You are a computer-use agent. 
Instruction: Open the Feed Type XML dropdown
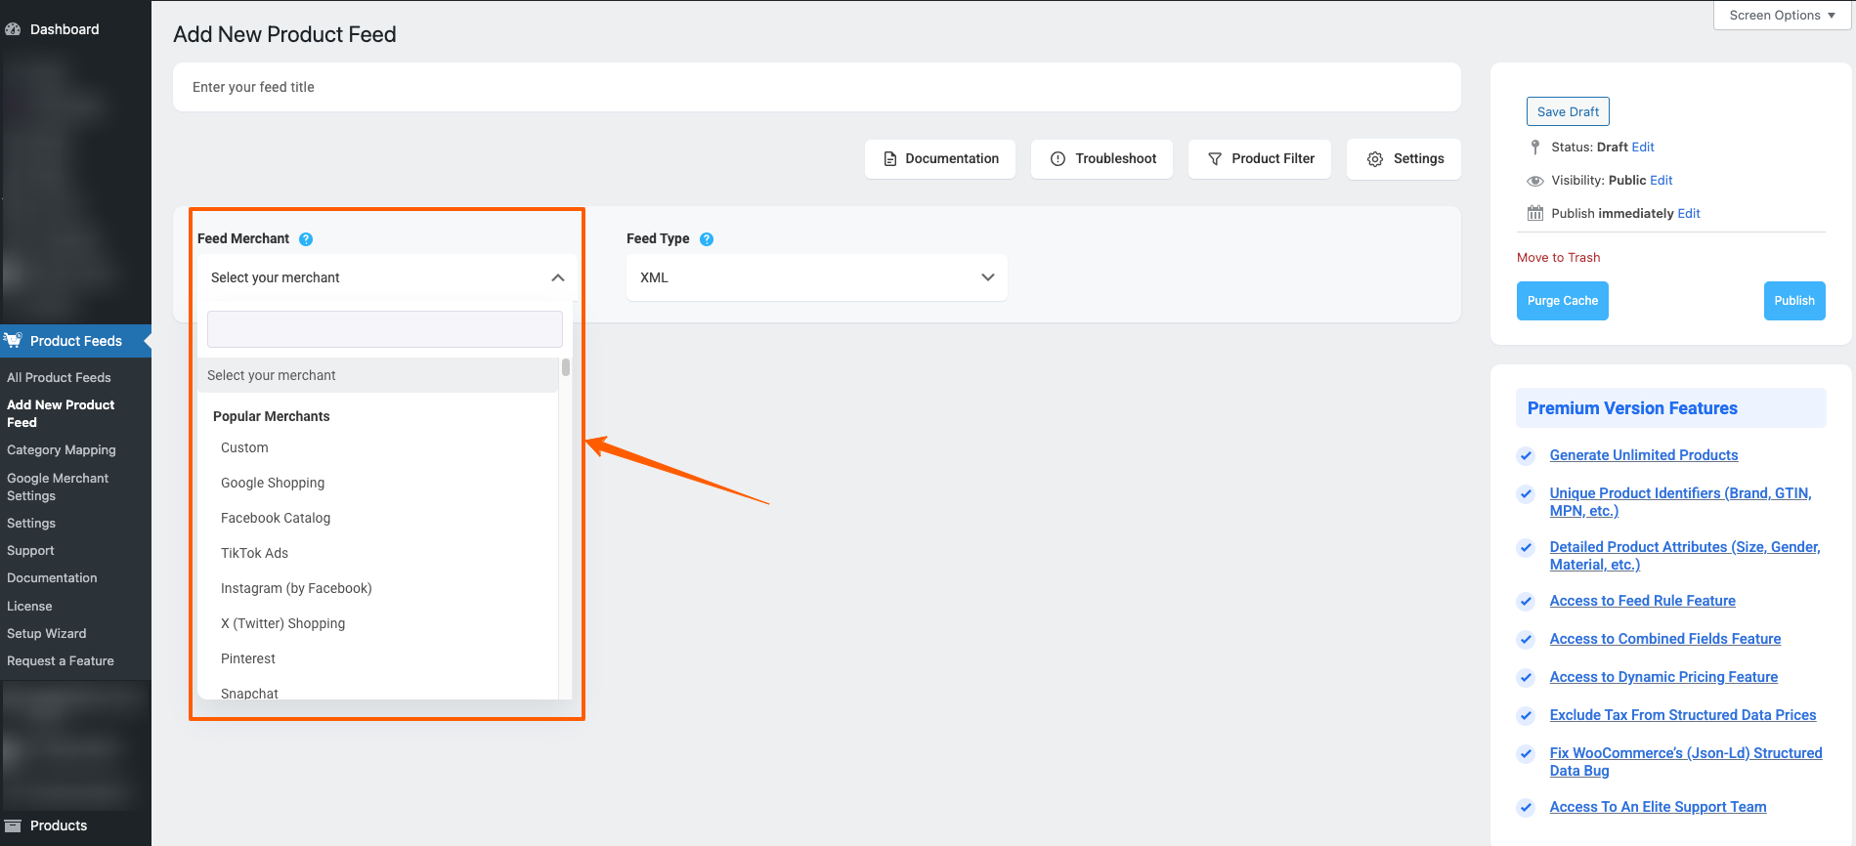816,278
